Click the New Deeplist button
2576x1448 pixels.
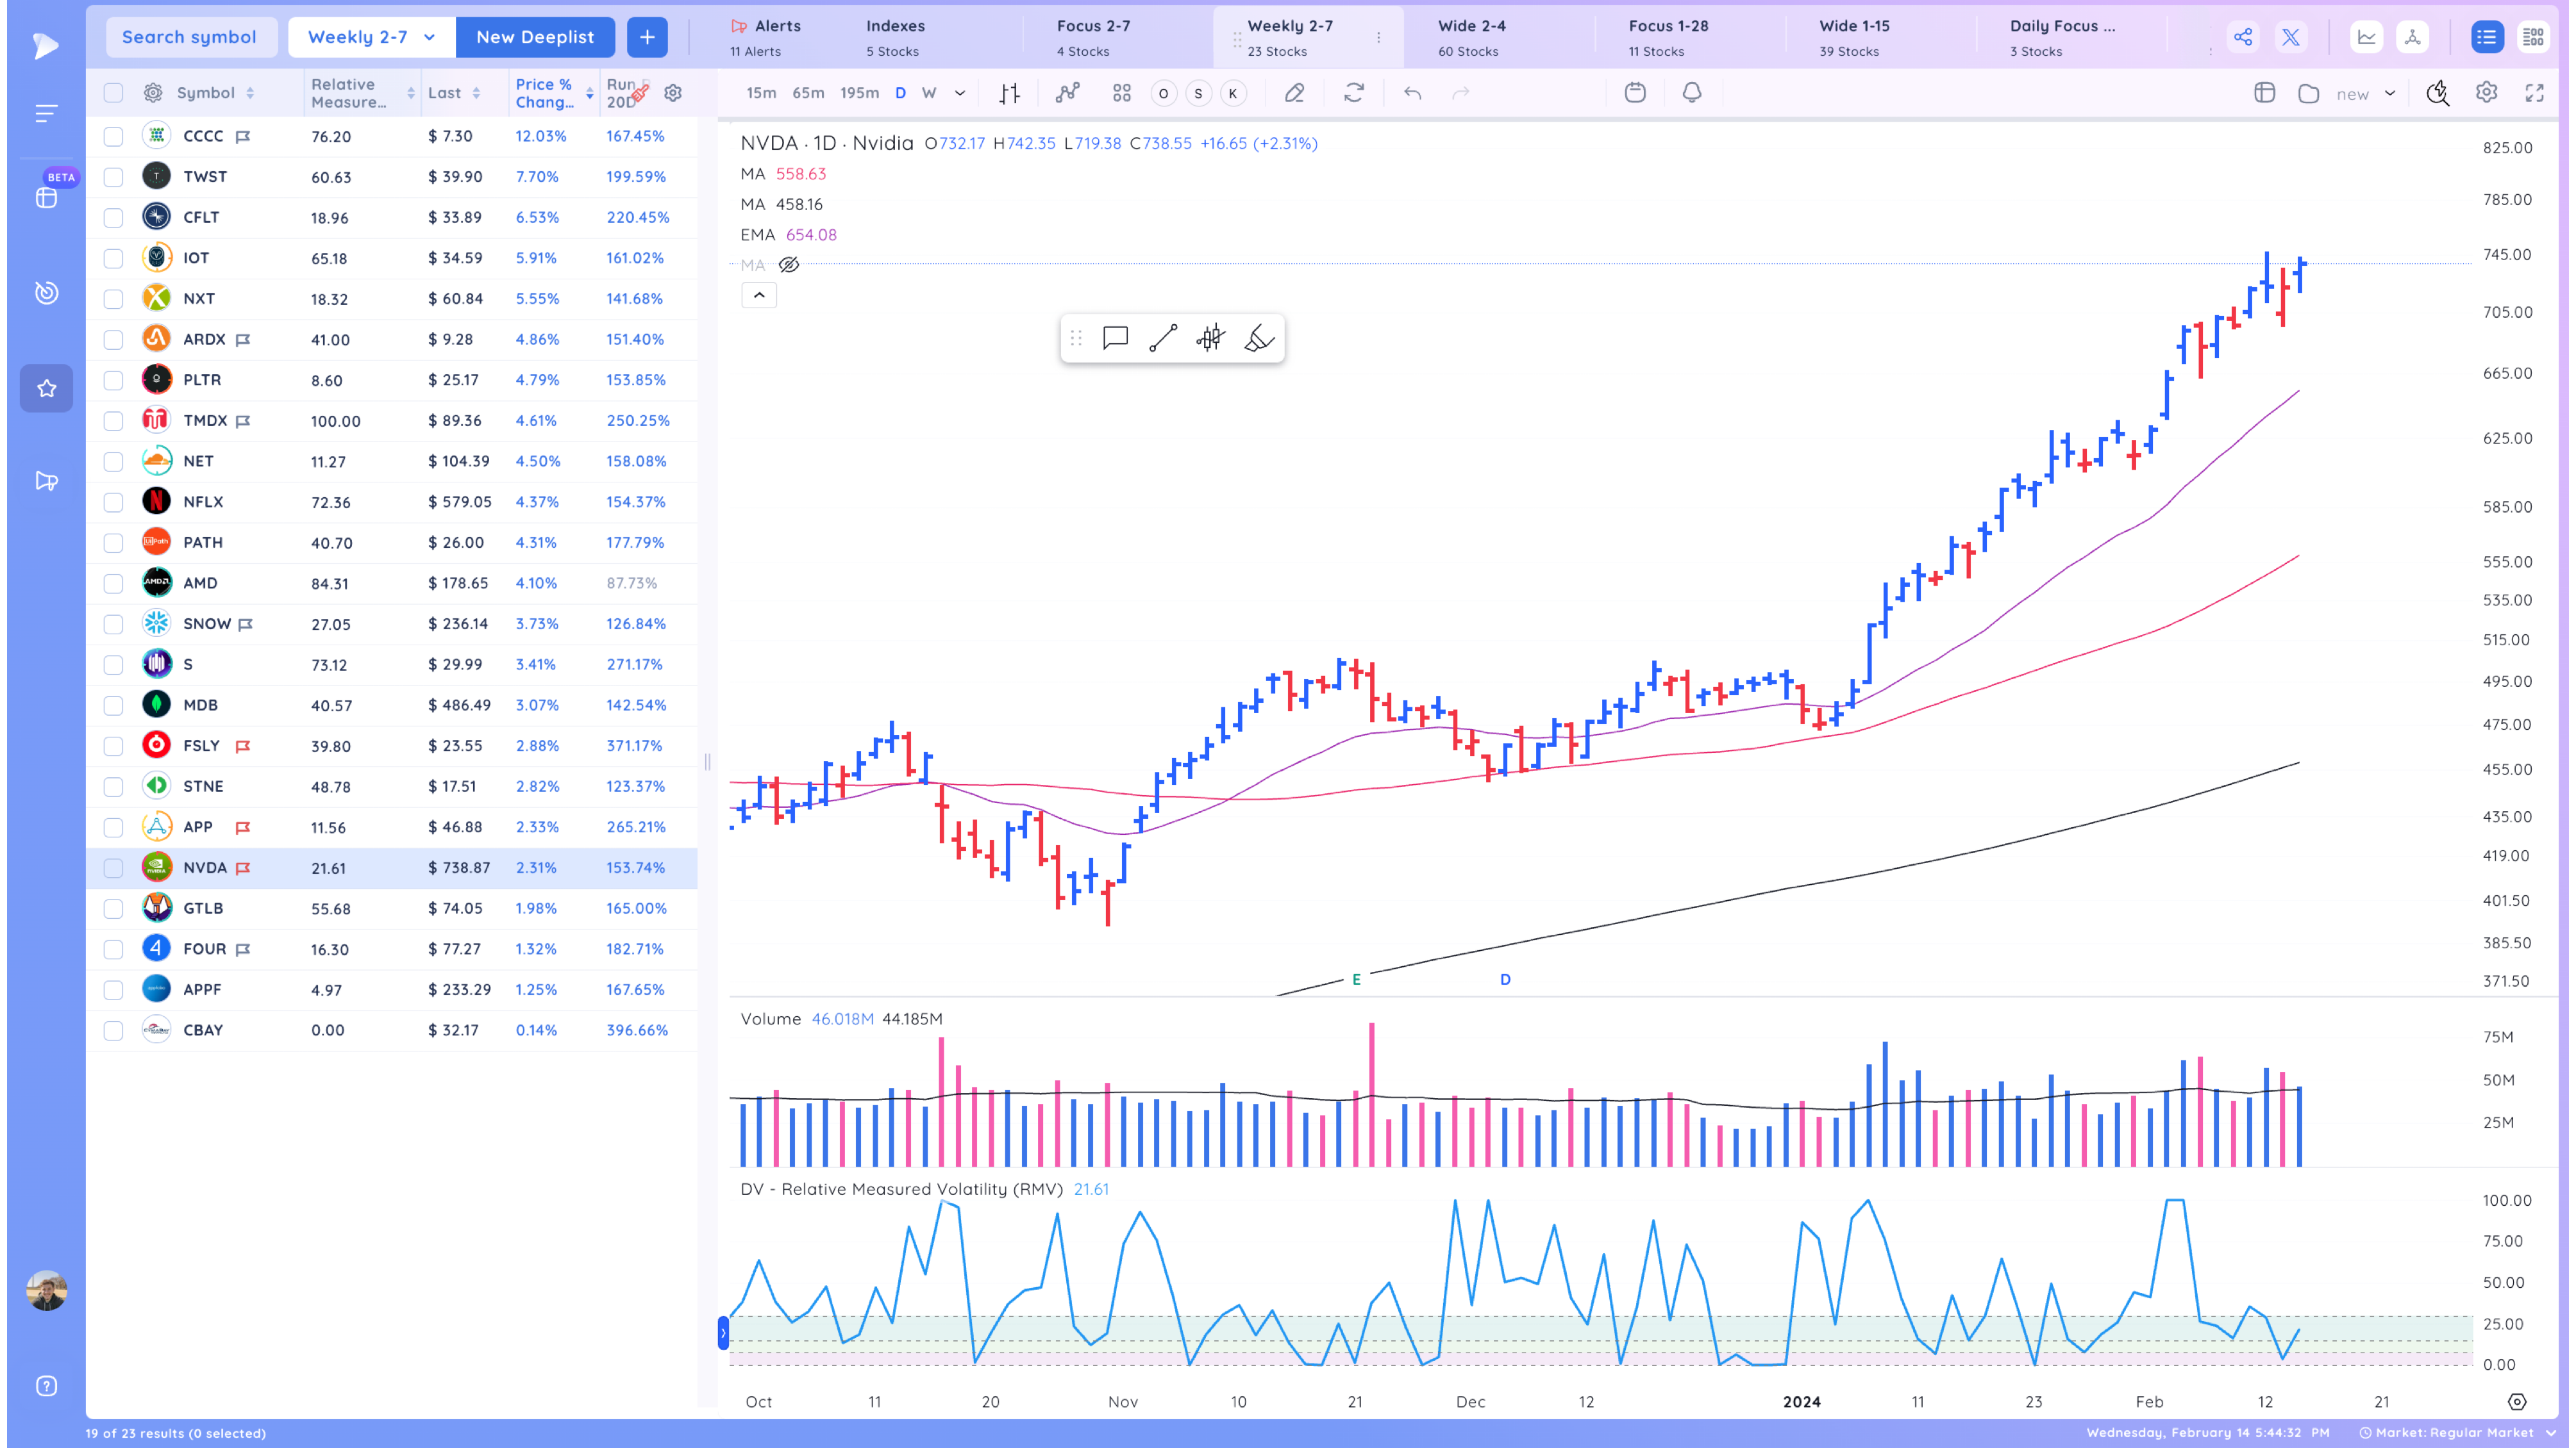tap(535, 37)
